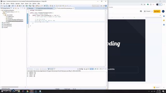This screenshot has height=93, width=166.
Task: Click the Save toolbar icon
Action: (5, 6)
